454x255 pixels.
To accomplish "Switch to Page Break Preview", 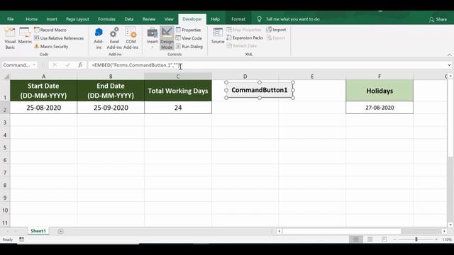I will tap(384, 239).
